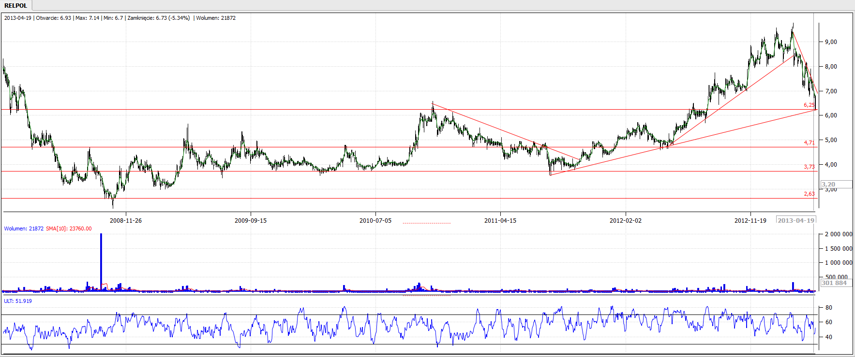855x357 pixels.
Task: Select the RELPOL chart tab
Action: tap(15, 5)
